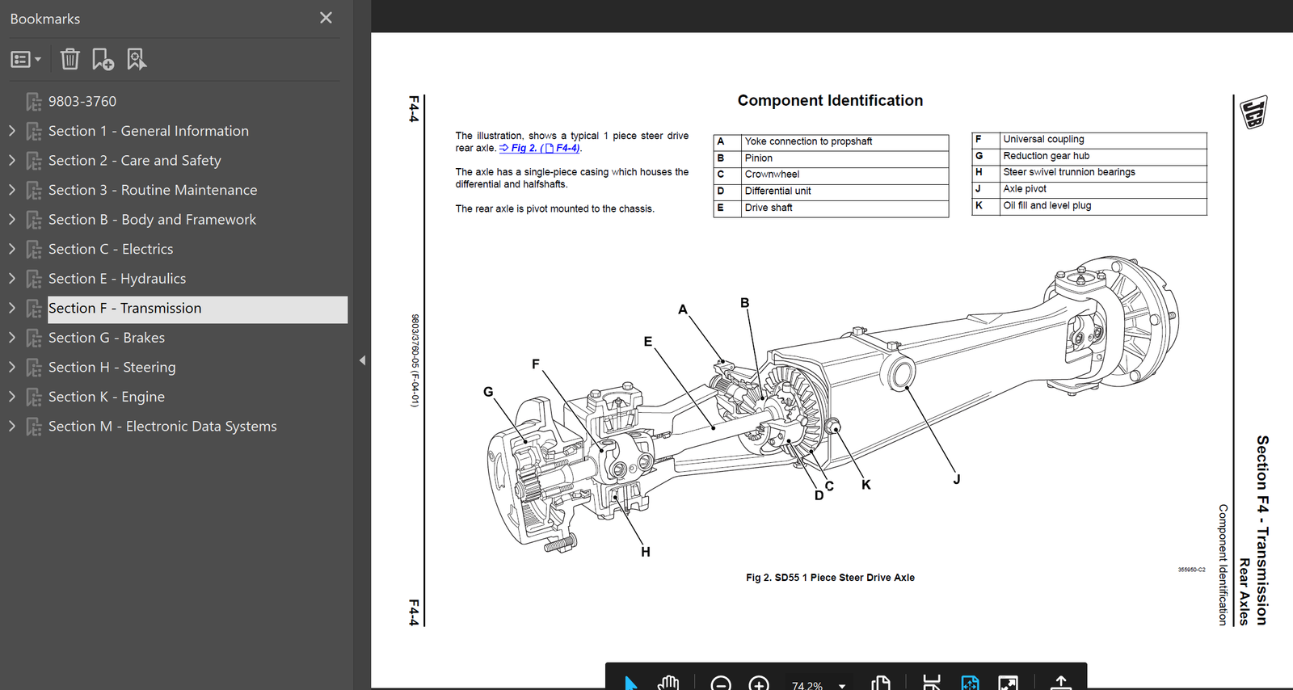
Task: Open Section M - Electronic Data Systems bookmark
Action: (162, 427)
